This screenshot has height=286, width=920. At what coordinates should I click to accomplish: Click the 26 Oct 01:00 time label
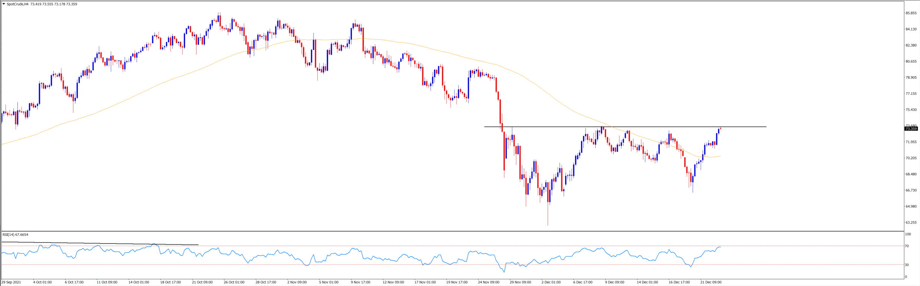pyautogui.click(x=234, y=282)
